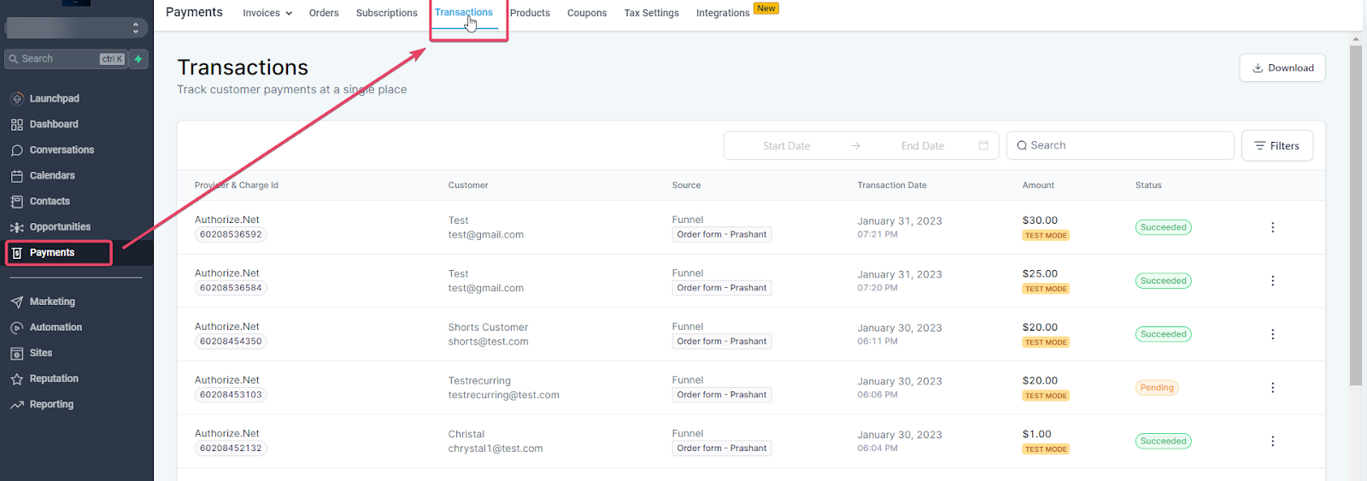Click the Calendars icon in sidebar
1367x481 pixels.
[x=17, y=175]
